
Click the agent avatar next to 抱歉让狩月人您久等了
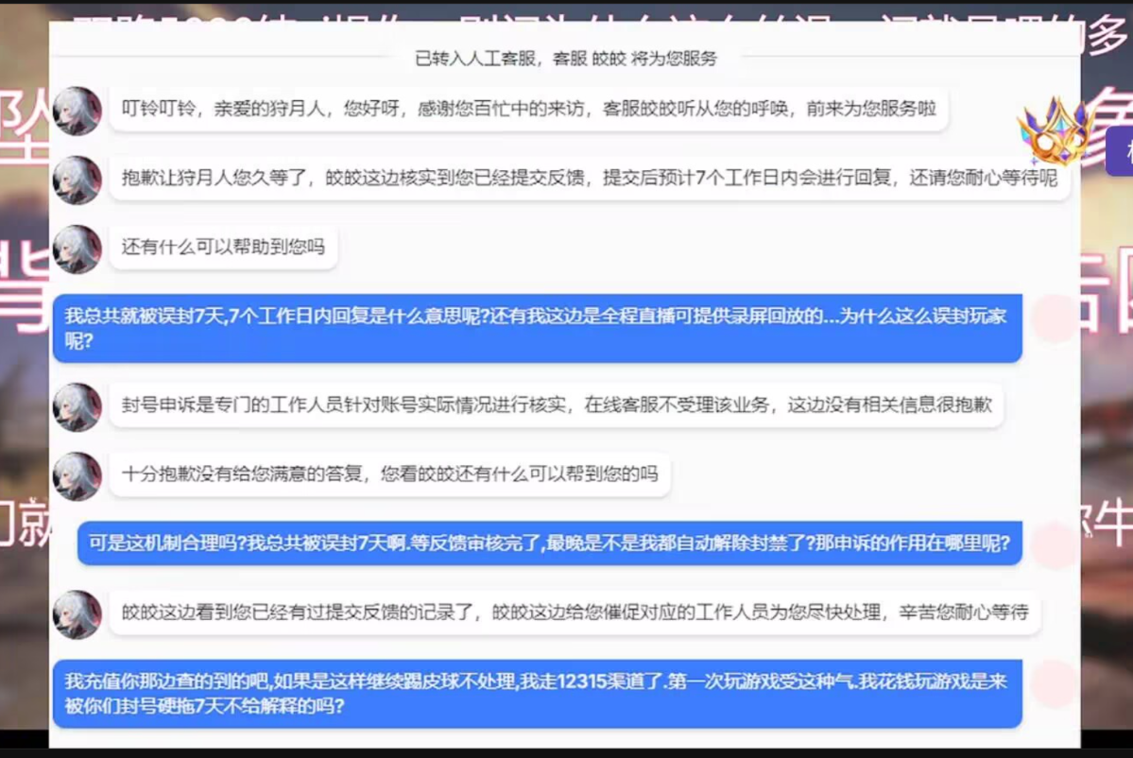77,180
